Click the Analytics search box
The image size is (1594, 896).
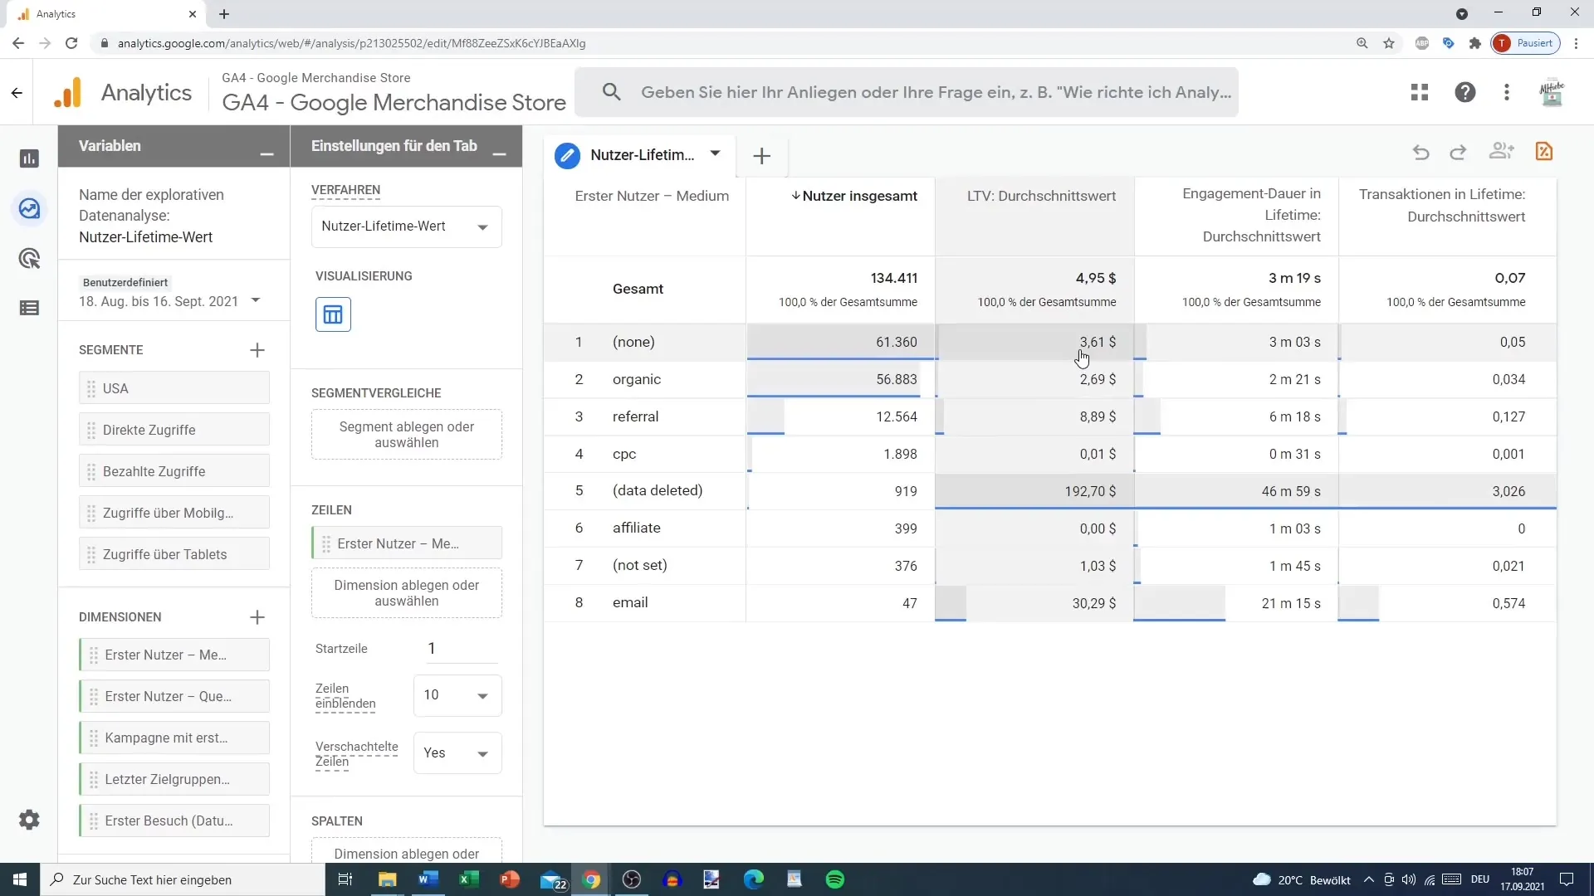click(x=907, y=92)
